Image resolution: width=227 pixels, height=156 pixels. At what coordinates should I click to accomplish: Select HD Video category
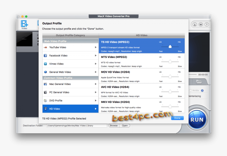[70, 109]
